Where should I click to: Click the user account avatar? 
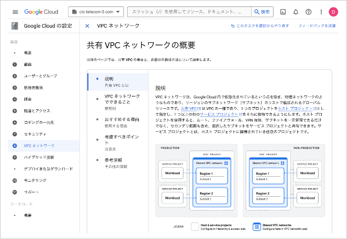tap(333, 12)
